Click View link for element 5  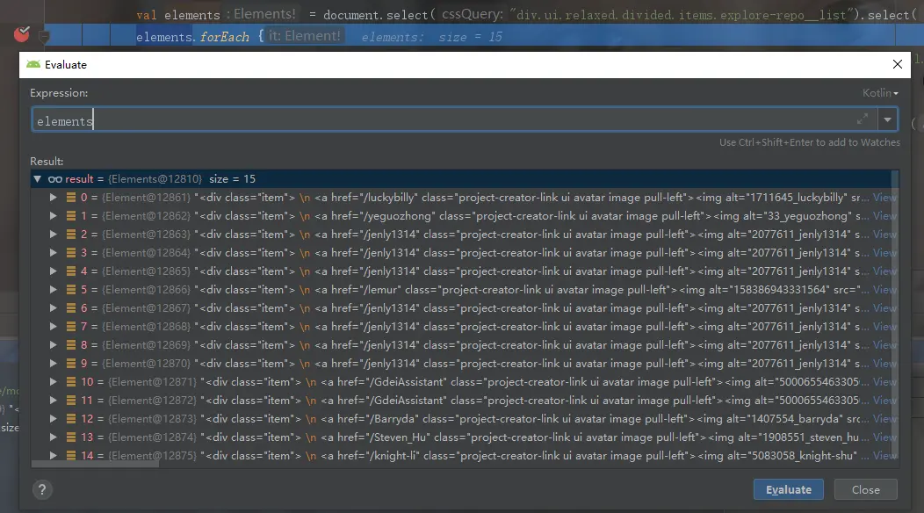(884, 290)
